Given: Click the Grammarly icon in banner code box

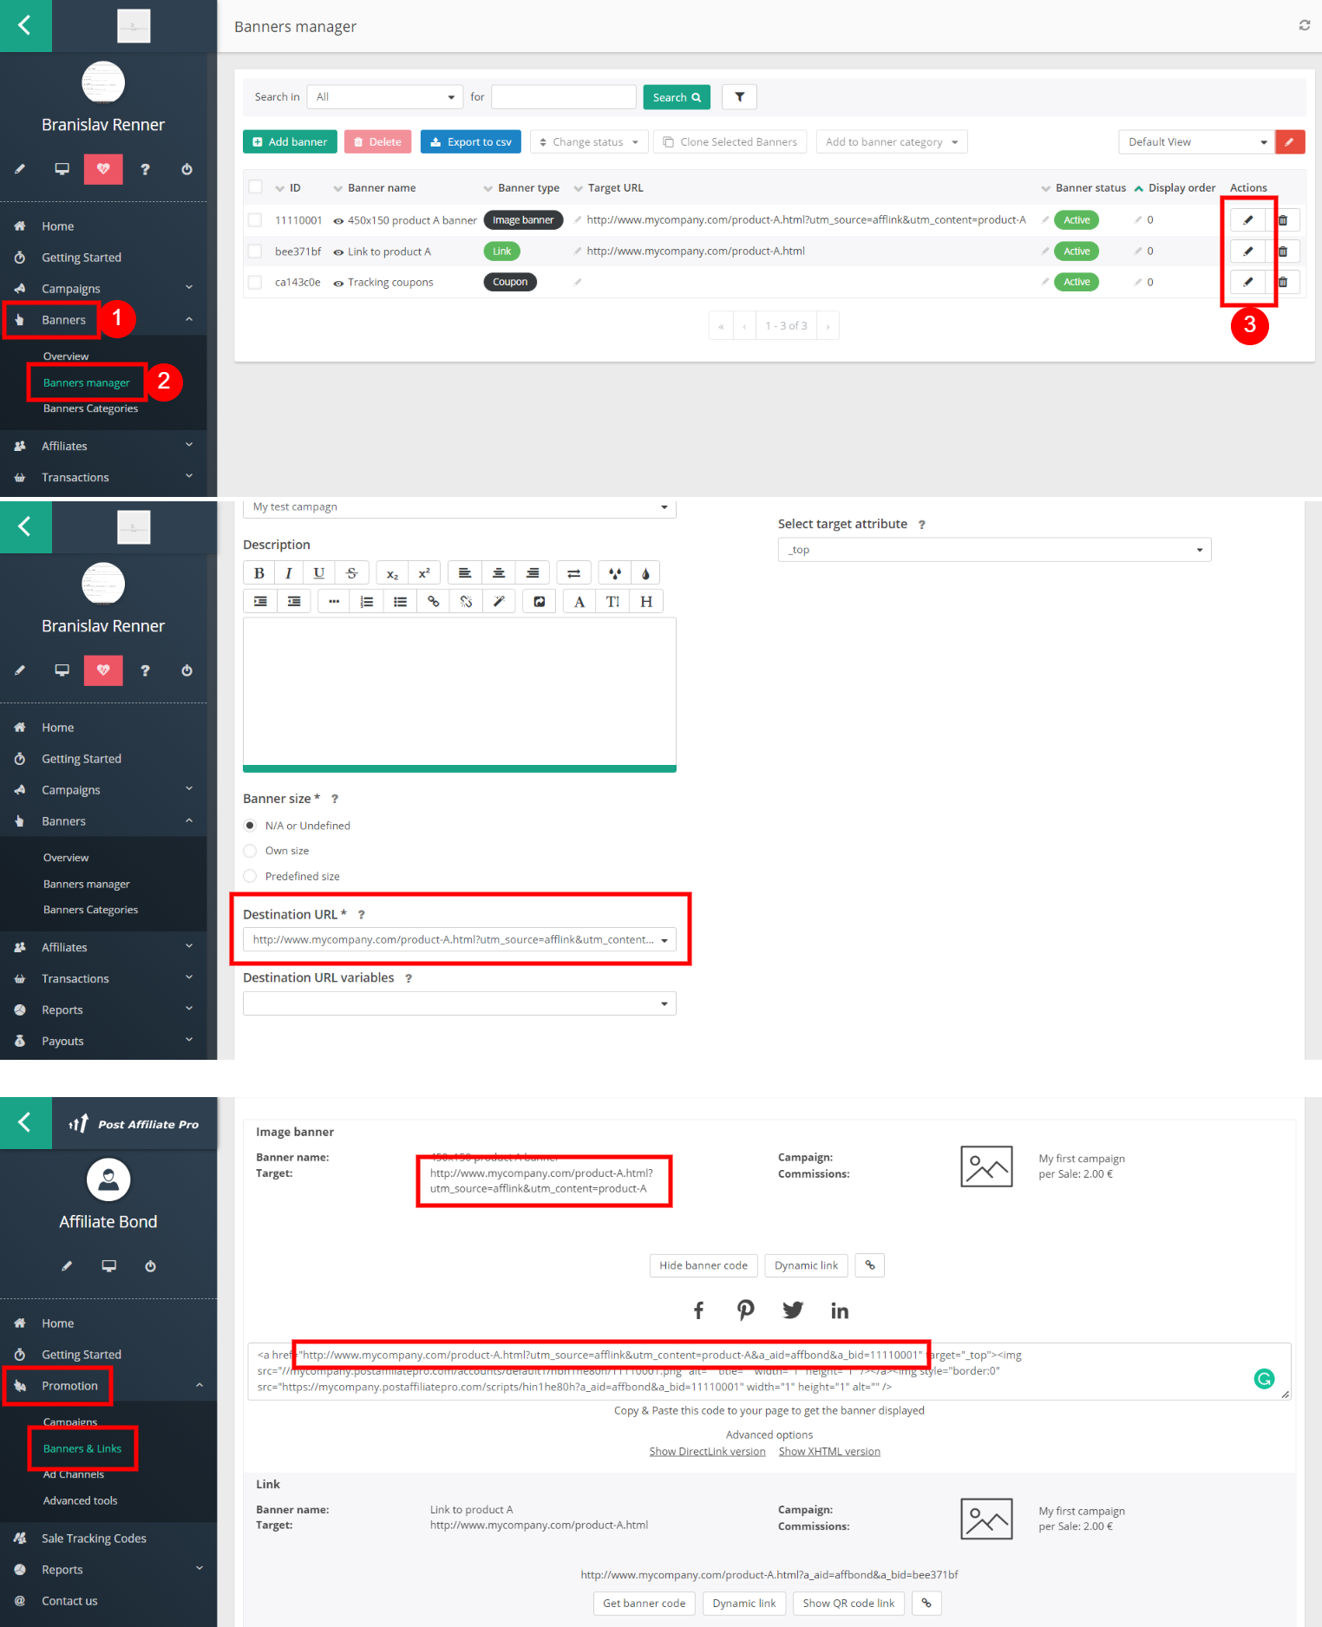Looking at the screenshot, I should pyautogui.click(x=1264, y=1379).
